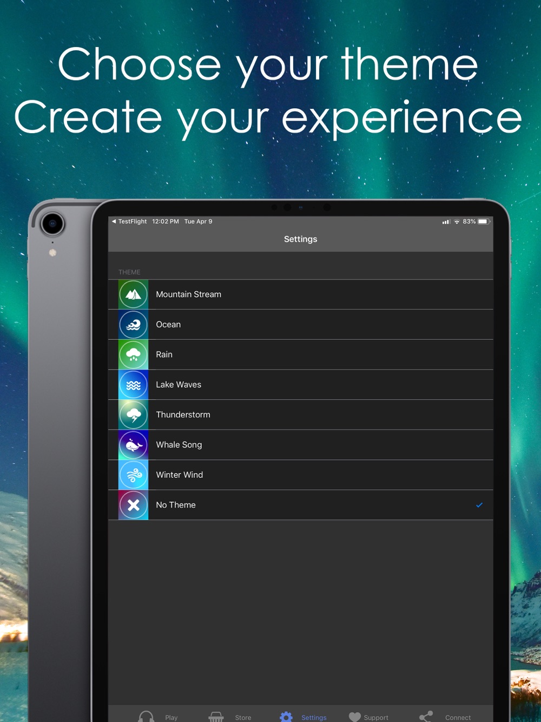Image resolution: width=541 pixels, height=722 pixels.
Task: Select Winter Wind theme label
Action: click(180, 475)
